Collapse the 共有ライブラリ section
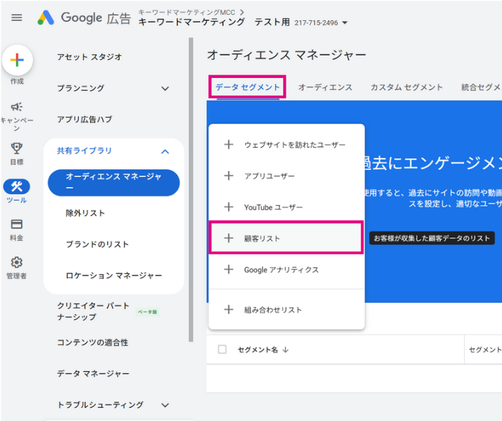This screenshot has height=421, width=502. tap(165, 151)
